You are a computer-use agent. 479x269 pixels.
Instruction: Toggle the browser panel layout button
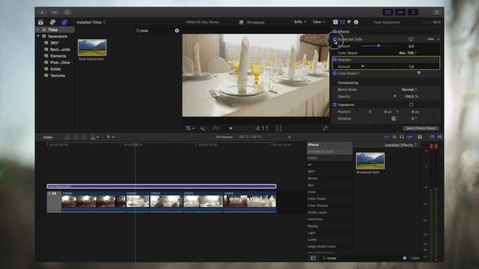pos(388,12)
